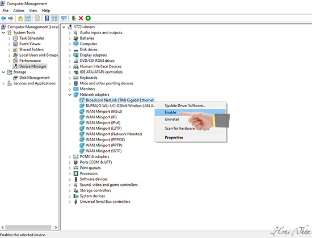
Task: Click the Update driver software toolbar icon
Action: 74,18
